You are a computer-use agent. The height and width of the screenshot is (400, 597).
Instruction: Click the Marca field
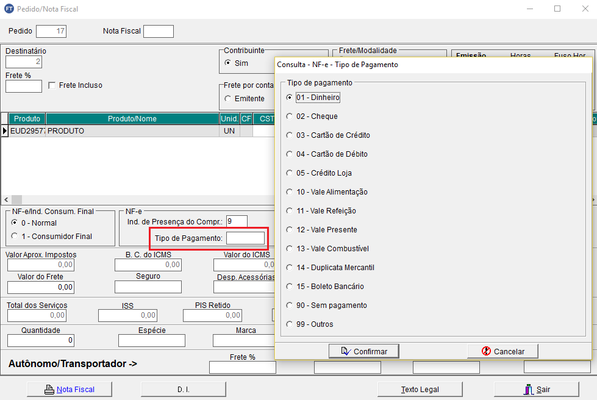pos(244,340)
